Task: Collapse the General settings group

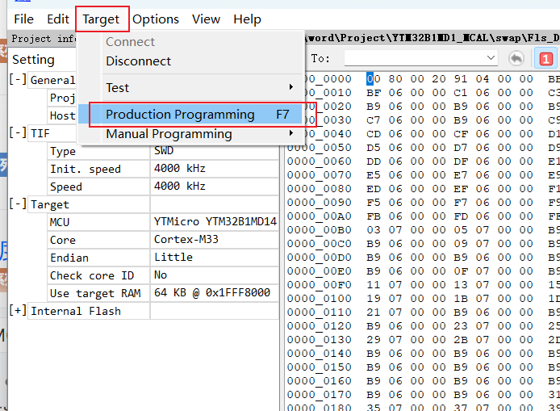Action: coord(18,79)
